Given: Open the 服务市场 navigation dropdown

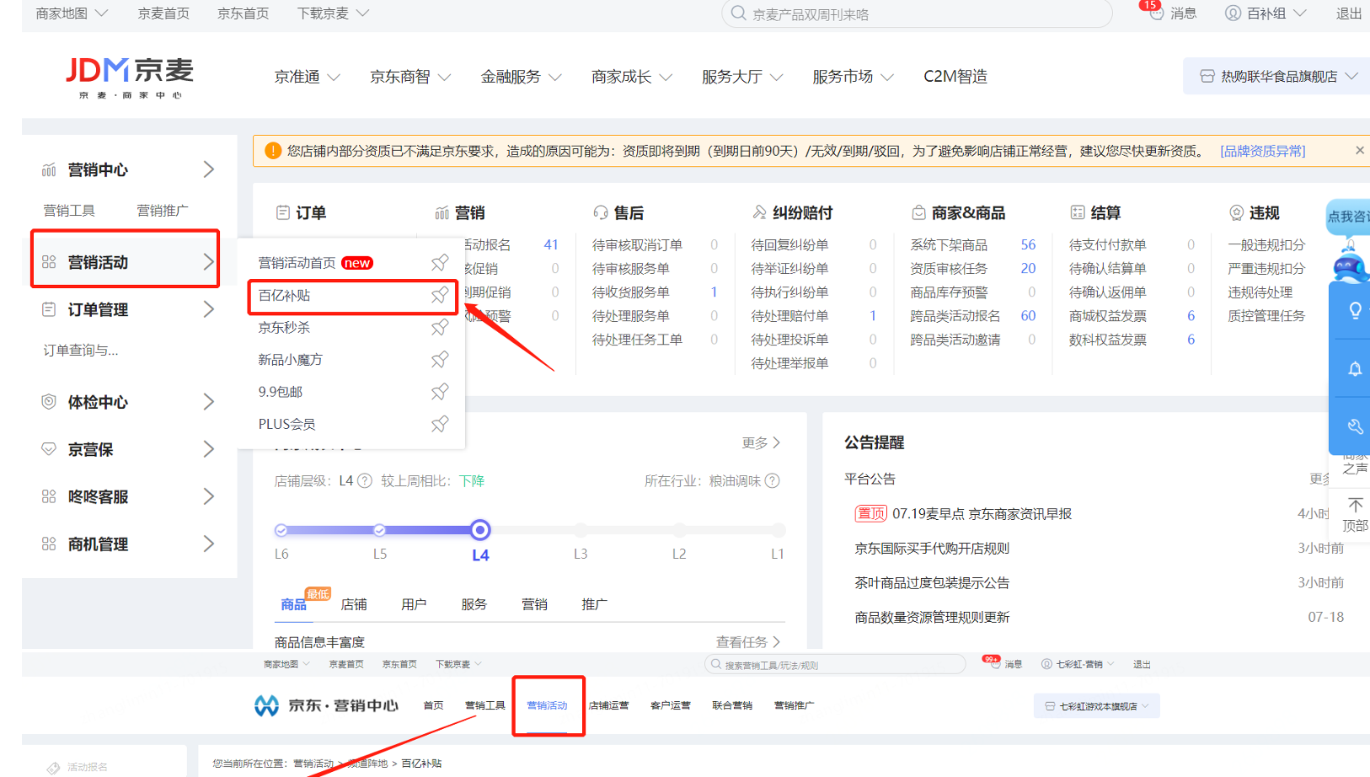Looking at the screenshot, I should click(852, 77).
